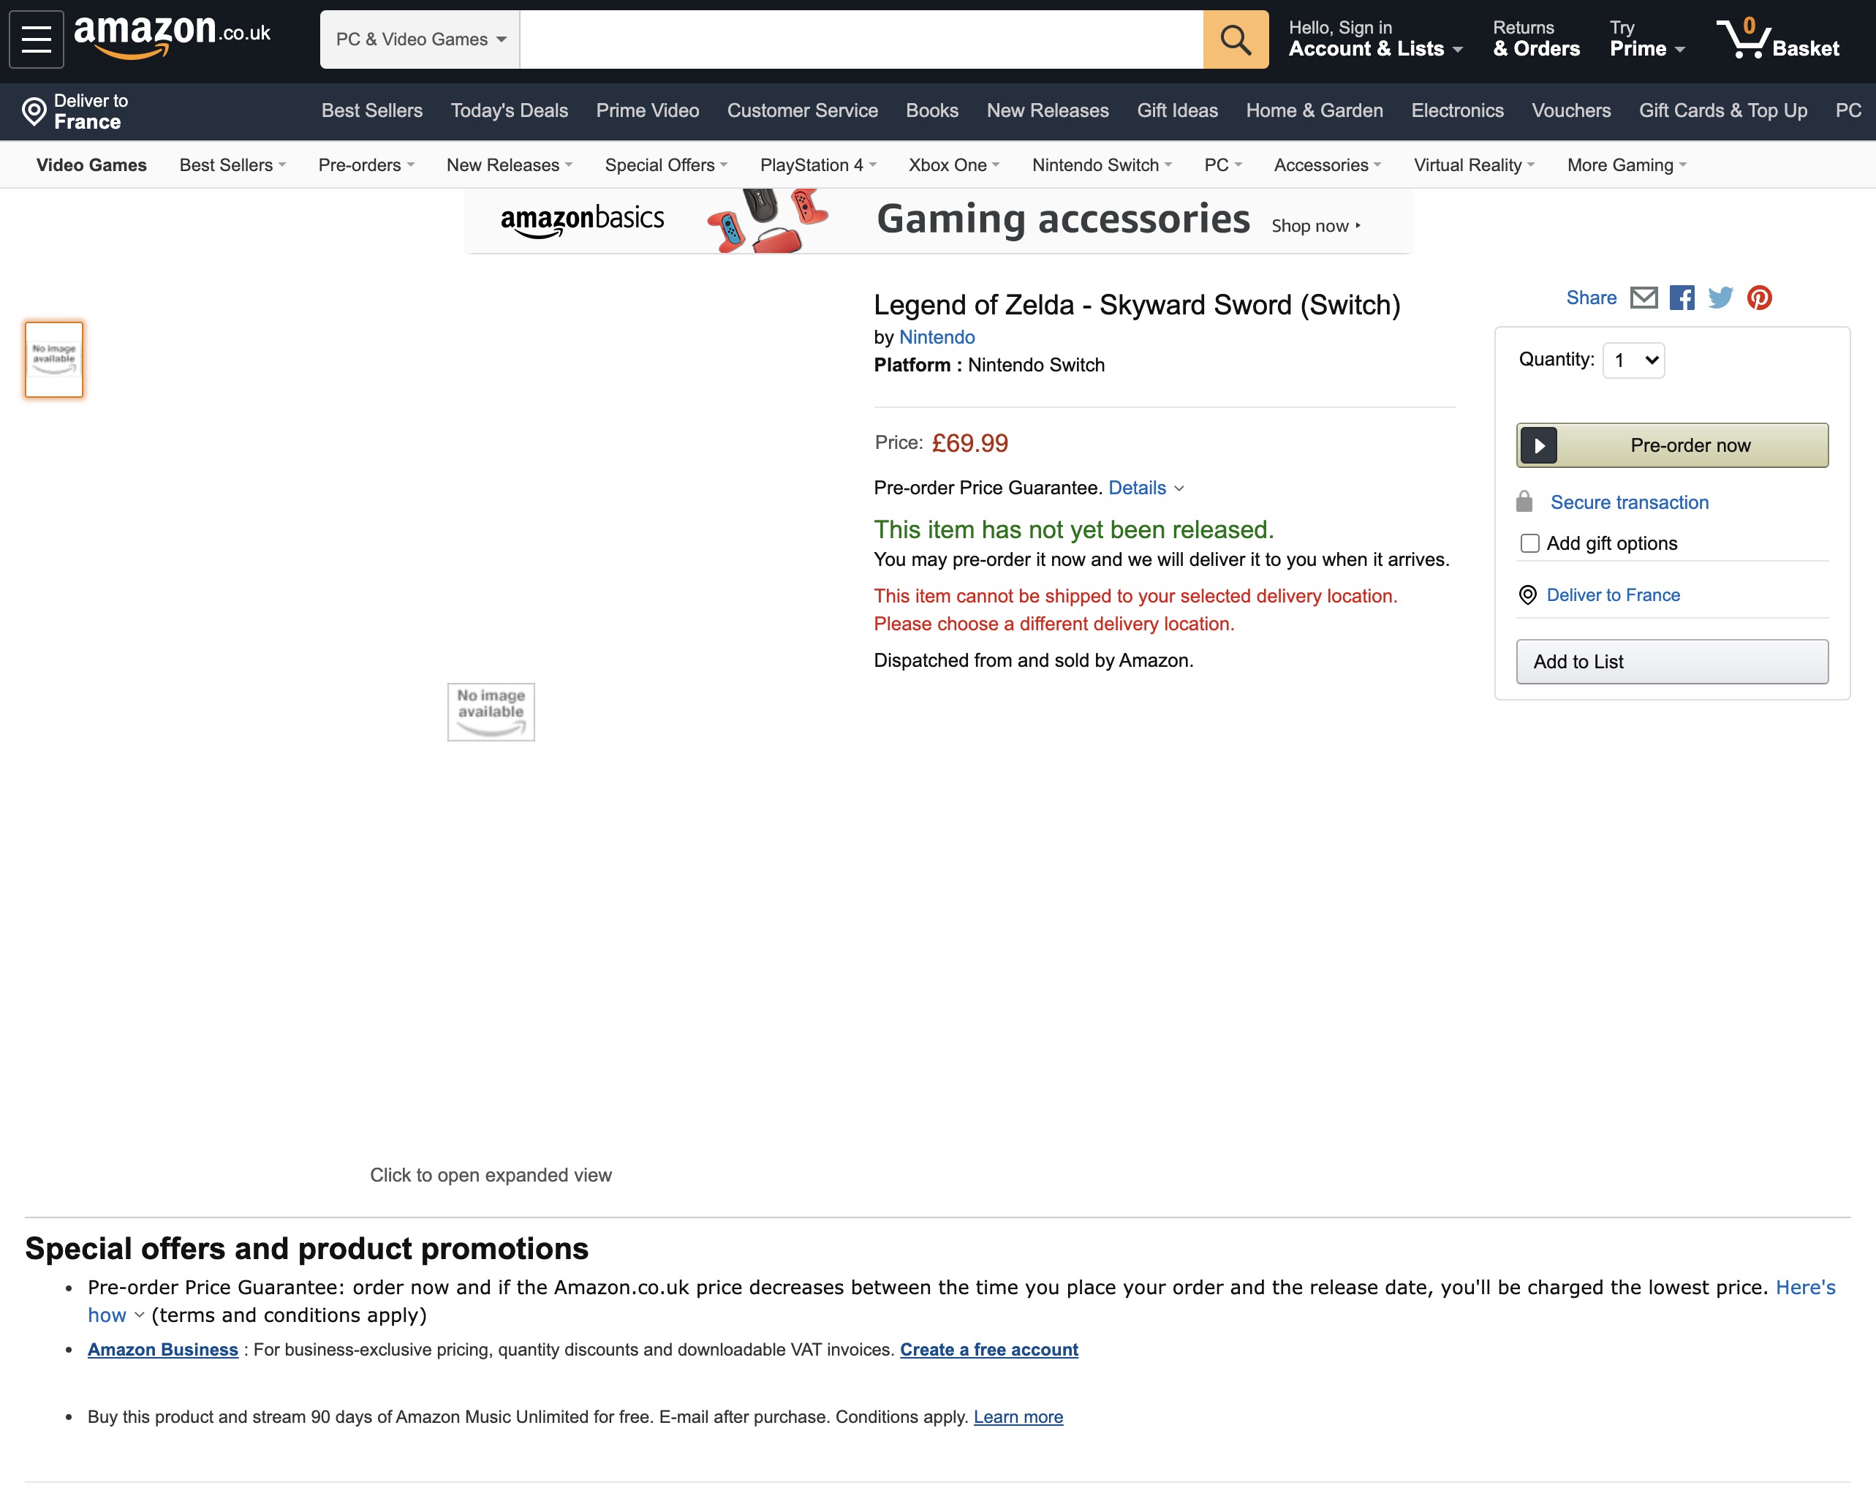
Task: Click the orange search magnifier button
Action: [x=1235, y=39]
